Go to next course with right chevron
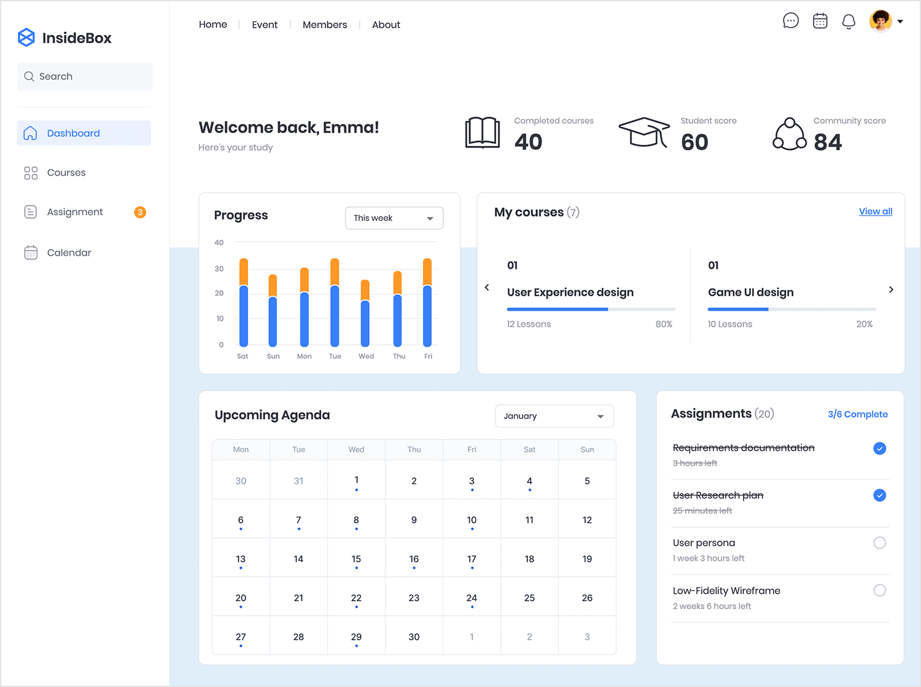Image resolution: width=921 pixels, height=687 pixels. point(891,290)
